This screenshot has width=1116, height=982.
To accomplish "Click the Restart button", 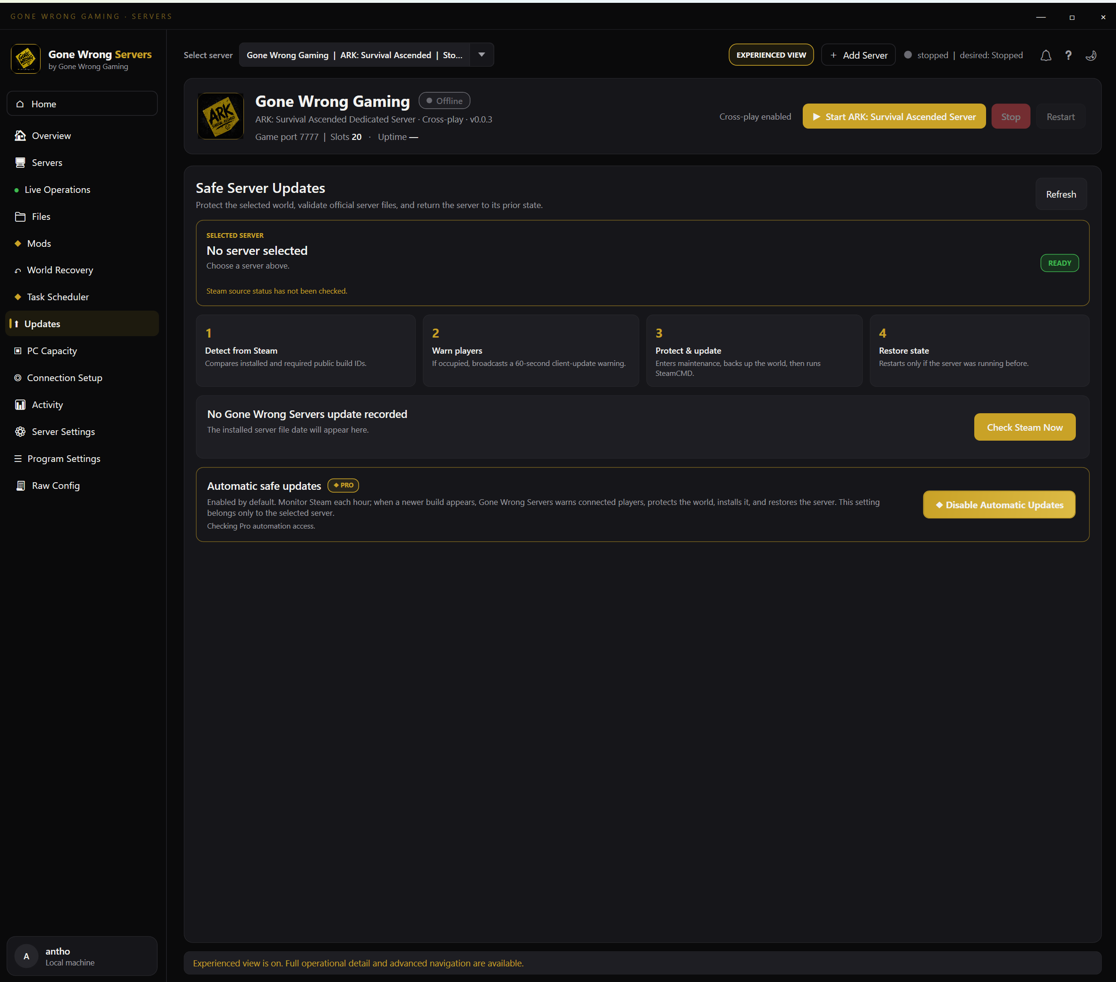I will point(1060,116).
